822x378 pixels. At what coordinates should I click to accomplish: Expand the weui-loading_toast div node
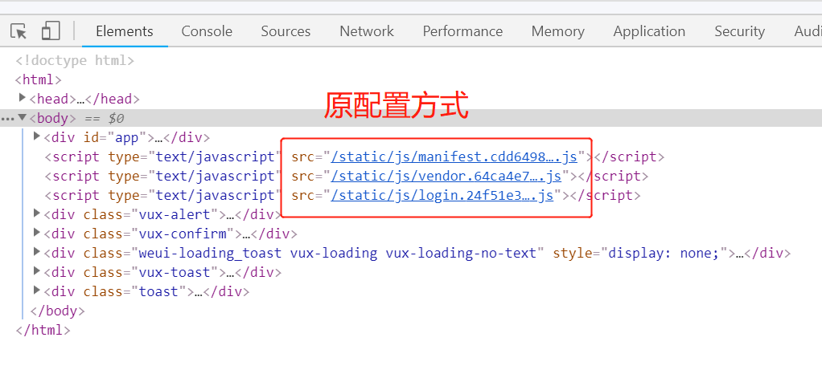36,252
